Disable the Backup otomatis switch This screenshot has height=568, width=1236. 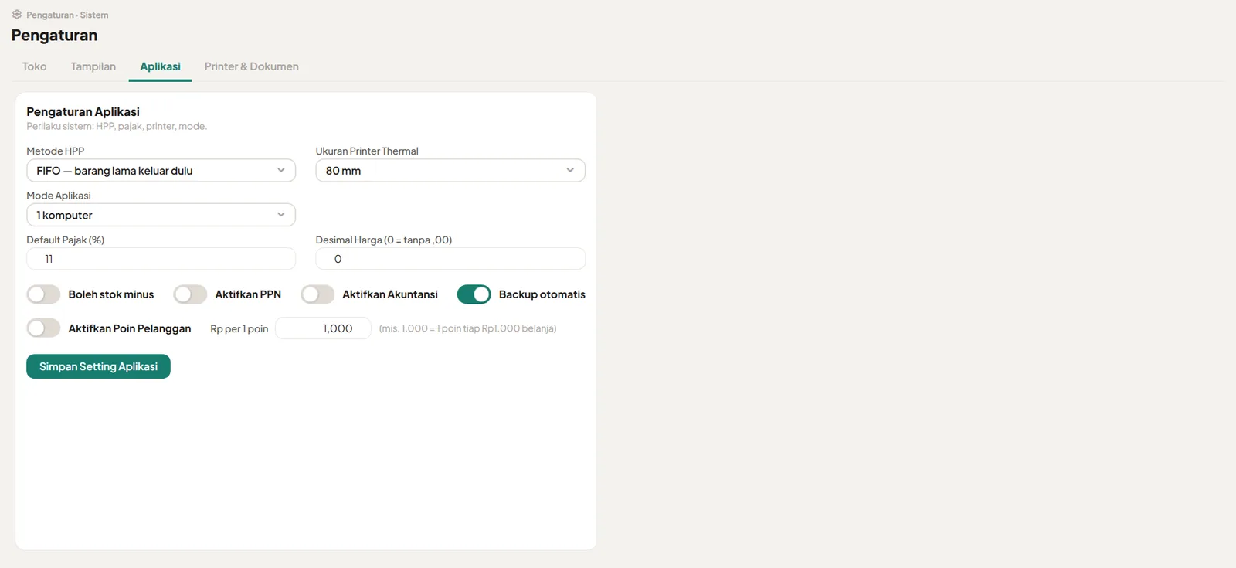coord(474,294)
